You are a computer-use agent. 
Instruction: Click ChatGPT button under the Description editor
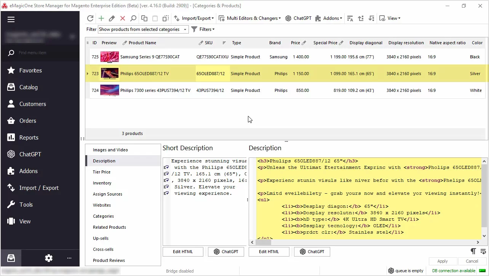coord(312,252)
